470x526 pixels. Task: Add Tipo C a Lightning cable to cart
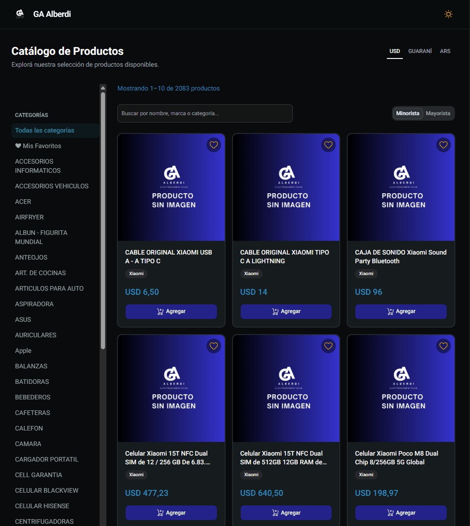click(286, 311)
